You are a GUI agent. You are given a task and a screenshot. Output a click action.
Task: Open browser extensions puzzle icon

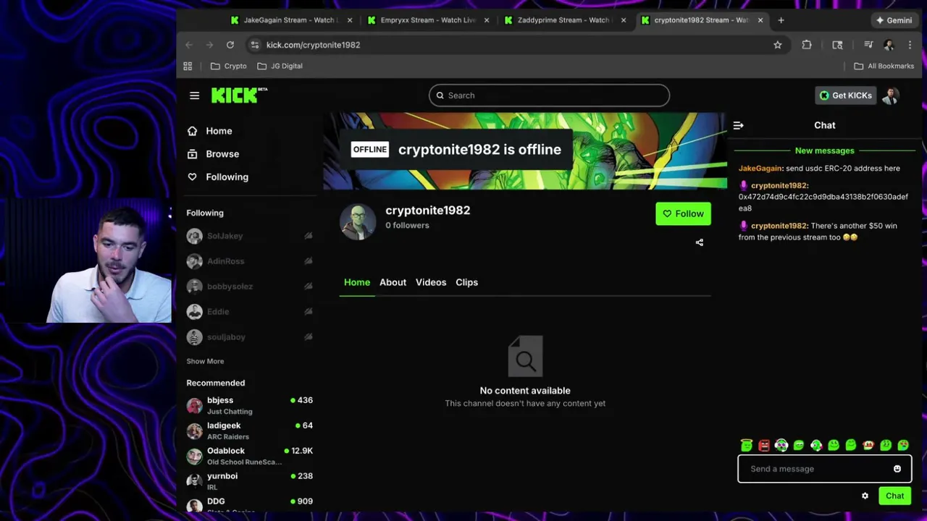pos(807,45)
